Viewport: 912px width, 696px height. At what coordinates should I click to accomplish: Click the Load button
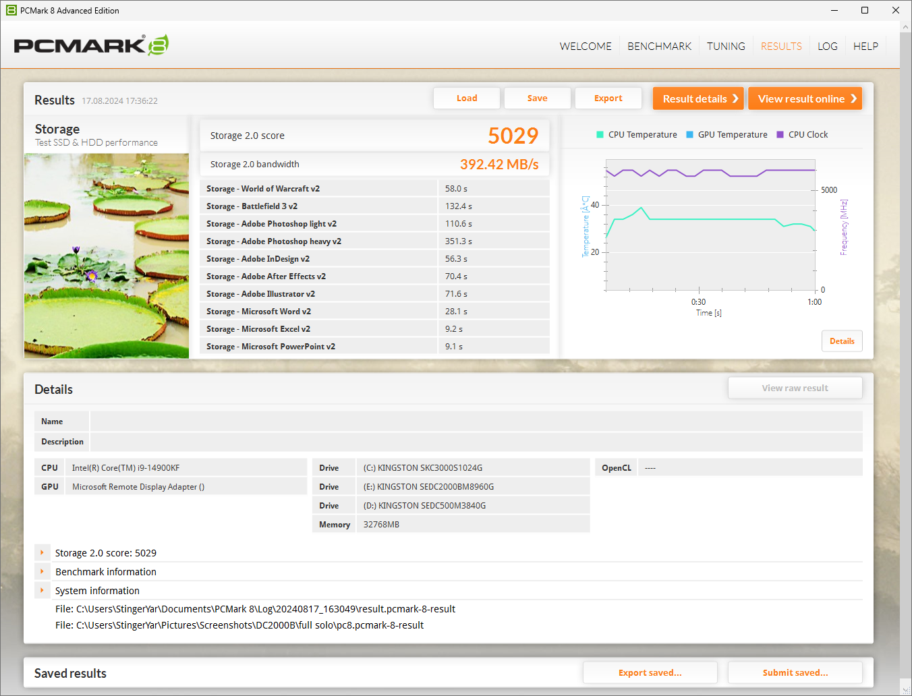click(467, 98)
